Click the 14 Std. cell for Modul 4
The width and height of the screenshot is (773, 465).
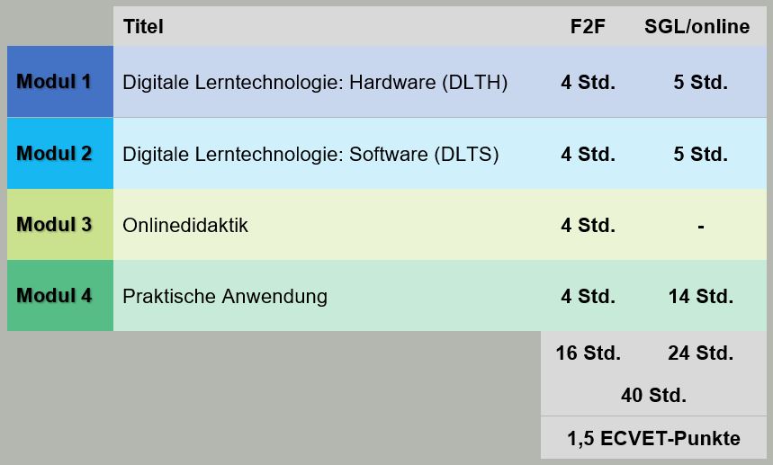pos(700,297)
